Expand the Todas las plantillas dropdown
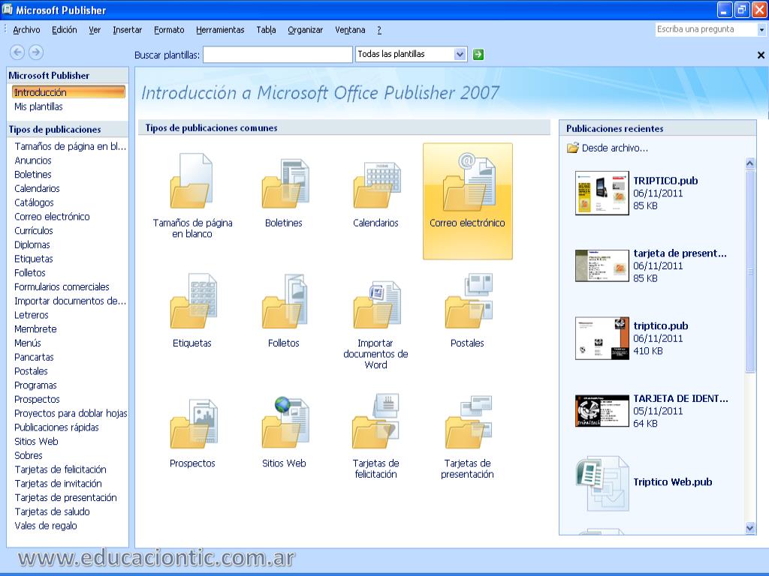 click(x=460, y=54)
